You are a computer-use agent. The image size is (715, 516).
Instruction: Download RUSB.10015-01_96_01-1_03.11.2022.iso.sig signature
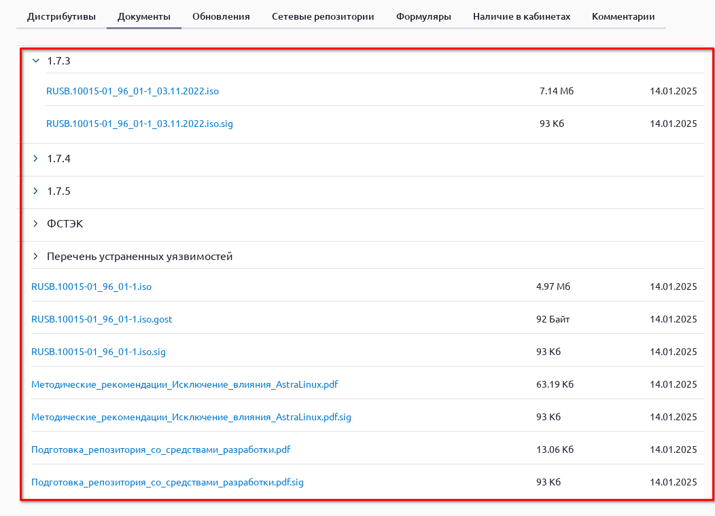click(139, 124)
